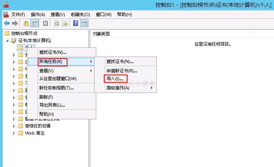Open the 文件(F) menu

[x=18, y=15]
